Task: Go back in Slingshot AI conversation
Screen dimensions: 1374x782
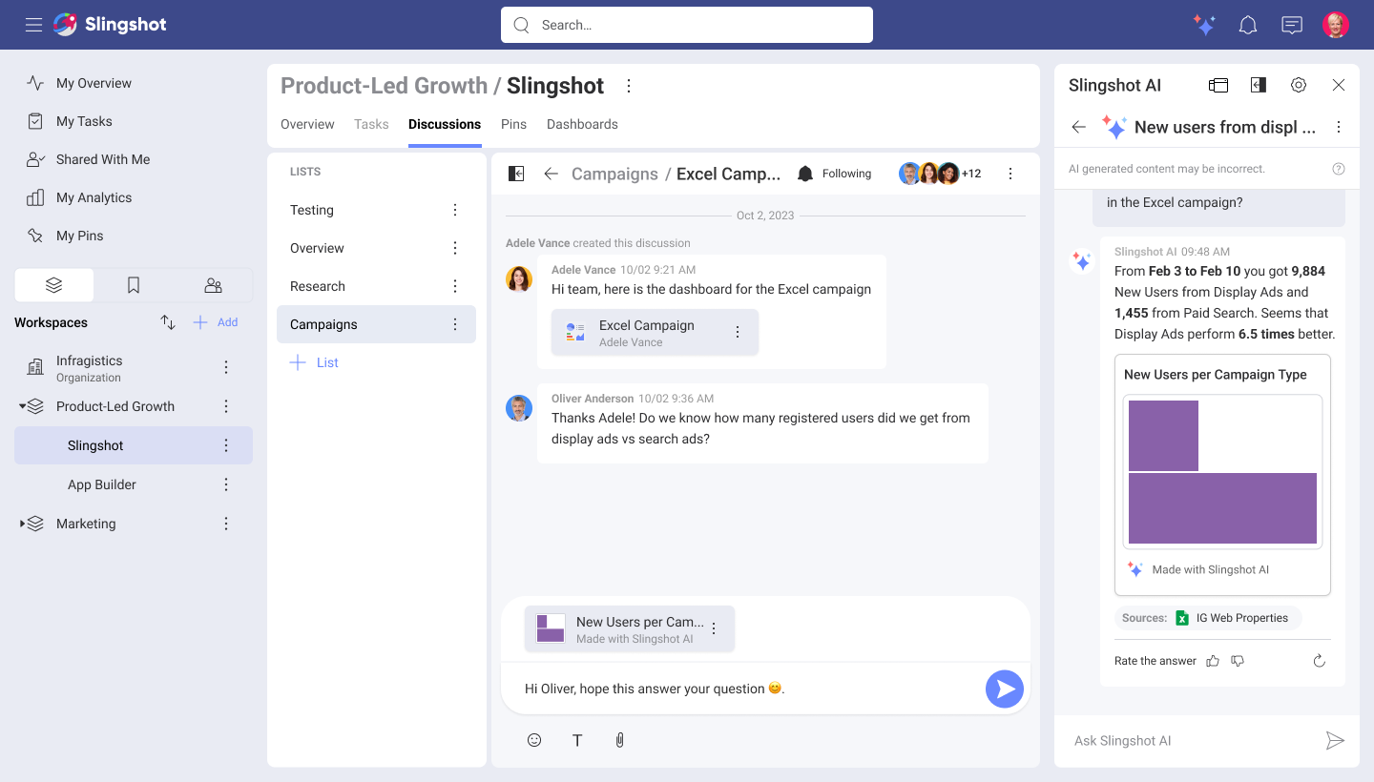Action: point(1079,127)
